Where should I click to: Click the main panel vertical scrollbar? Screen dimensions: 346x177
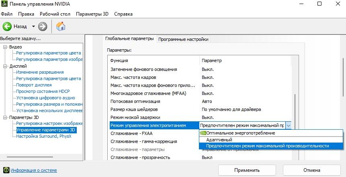coord(343,77)
